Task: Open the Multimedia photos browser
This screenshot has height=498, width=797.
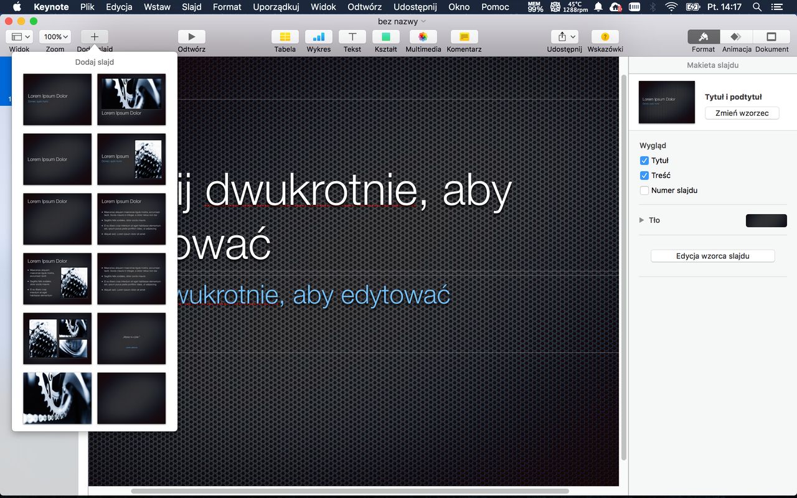Action: (x=423, y=37)
